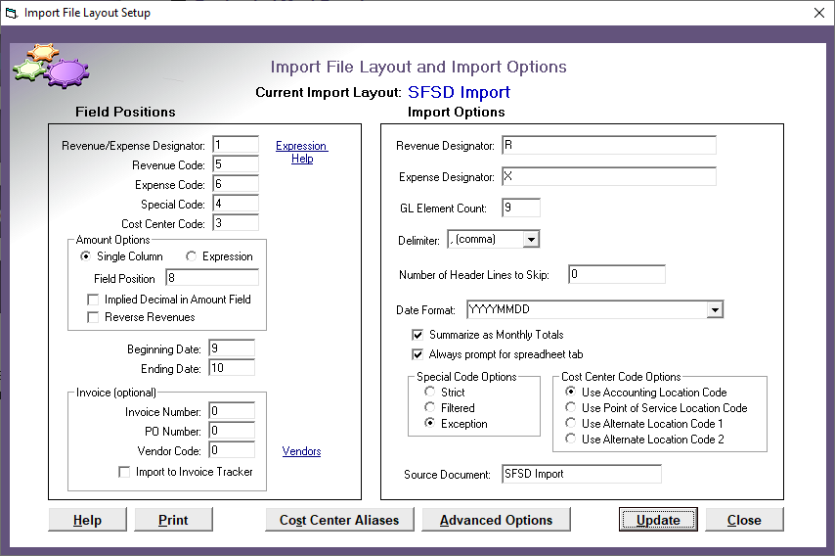Click the window title bar app icon
Image resolution: width=835 pixels, height=556 pixels.
point(12,13)
